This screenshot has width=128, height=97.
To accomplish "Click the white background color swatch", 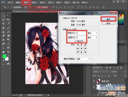I will pyautogui.click(x=7, y=59).
